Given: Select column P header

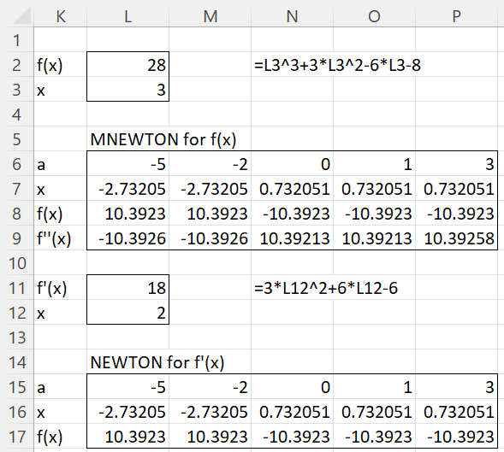Looking at the screenshot, I should (456, 16).
